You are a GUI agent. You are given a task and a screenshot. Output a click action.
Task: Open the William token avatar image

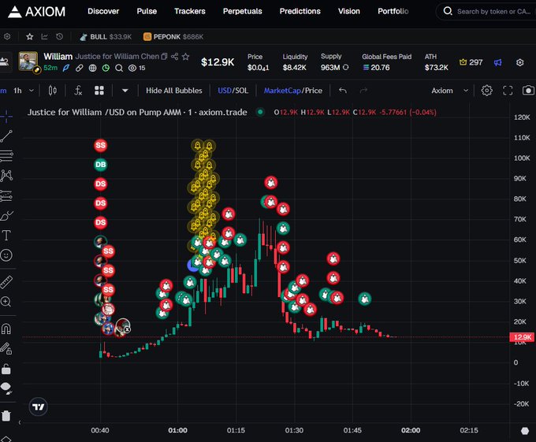click(28, 61)
